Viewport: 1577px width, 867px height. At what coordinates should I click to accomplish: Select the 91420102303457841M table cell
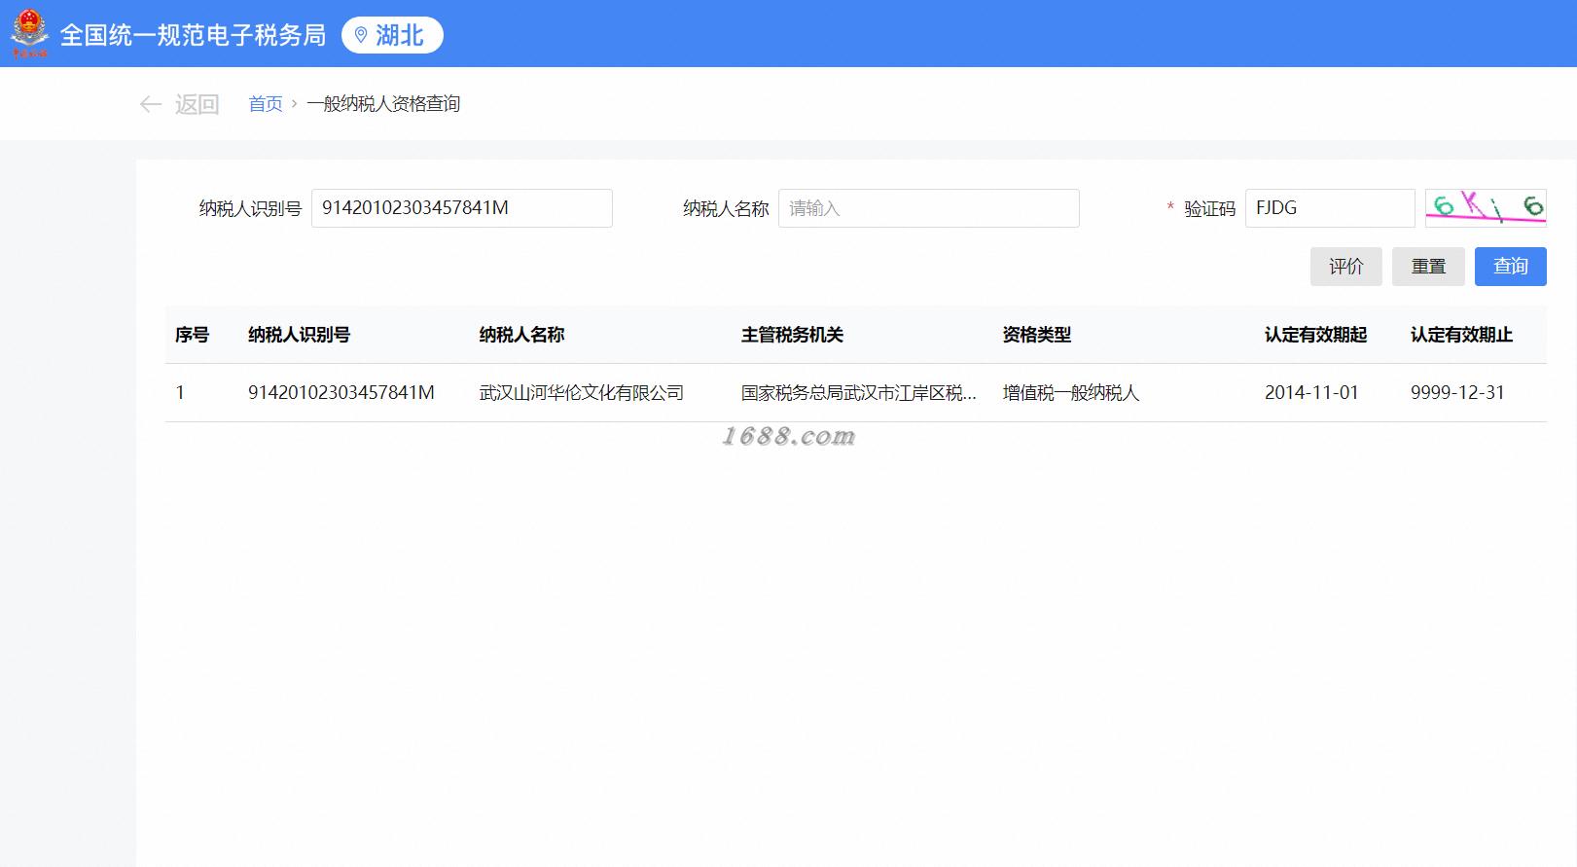point(341,393)
